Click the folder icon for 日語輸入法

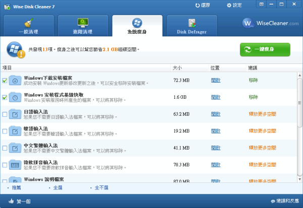15,114
